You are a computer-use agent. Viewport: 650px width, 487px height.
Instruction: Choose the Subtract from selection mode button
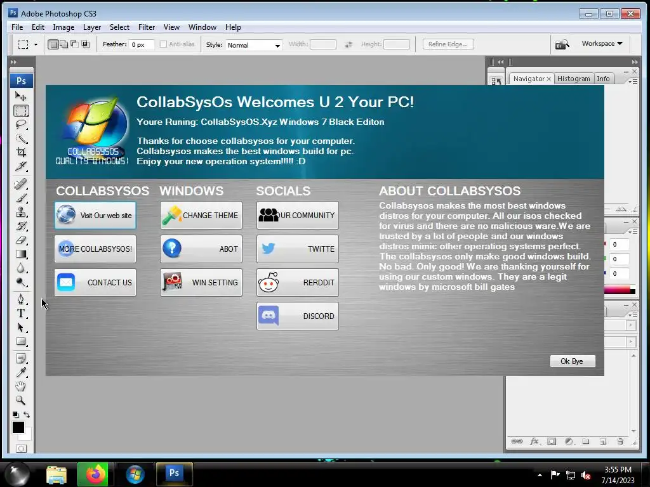pyautogui.click(x=75, y=44)
